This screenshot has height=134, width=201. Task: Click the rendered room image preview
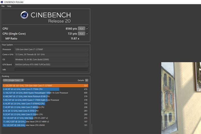181,98
